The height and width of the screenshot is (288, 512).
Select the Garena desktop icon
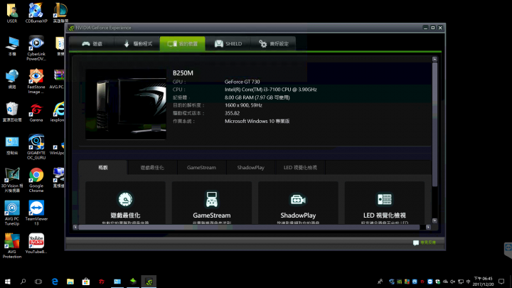point(36,112)
